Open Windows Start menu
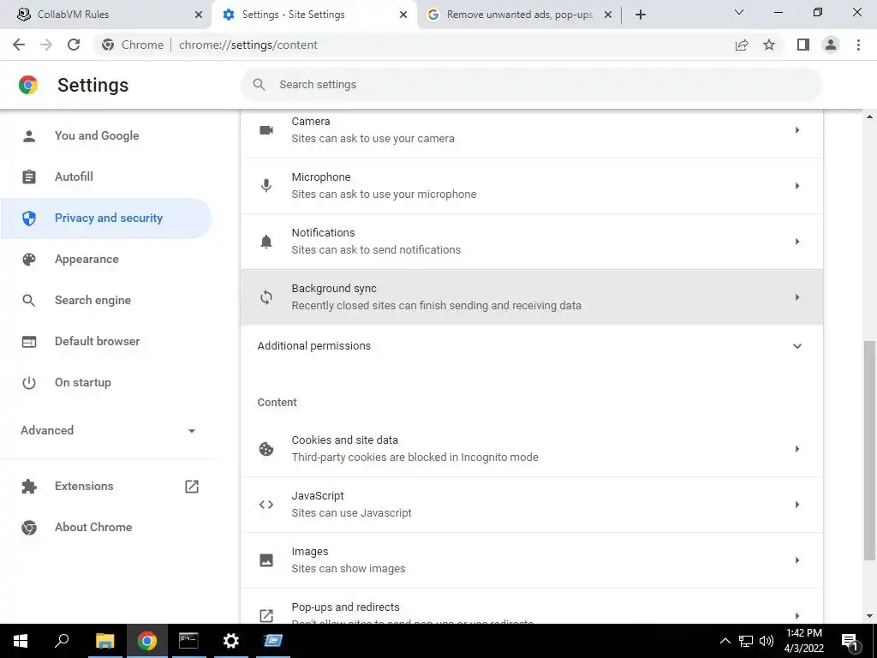 click(21, 641)
